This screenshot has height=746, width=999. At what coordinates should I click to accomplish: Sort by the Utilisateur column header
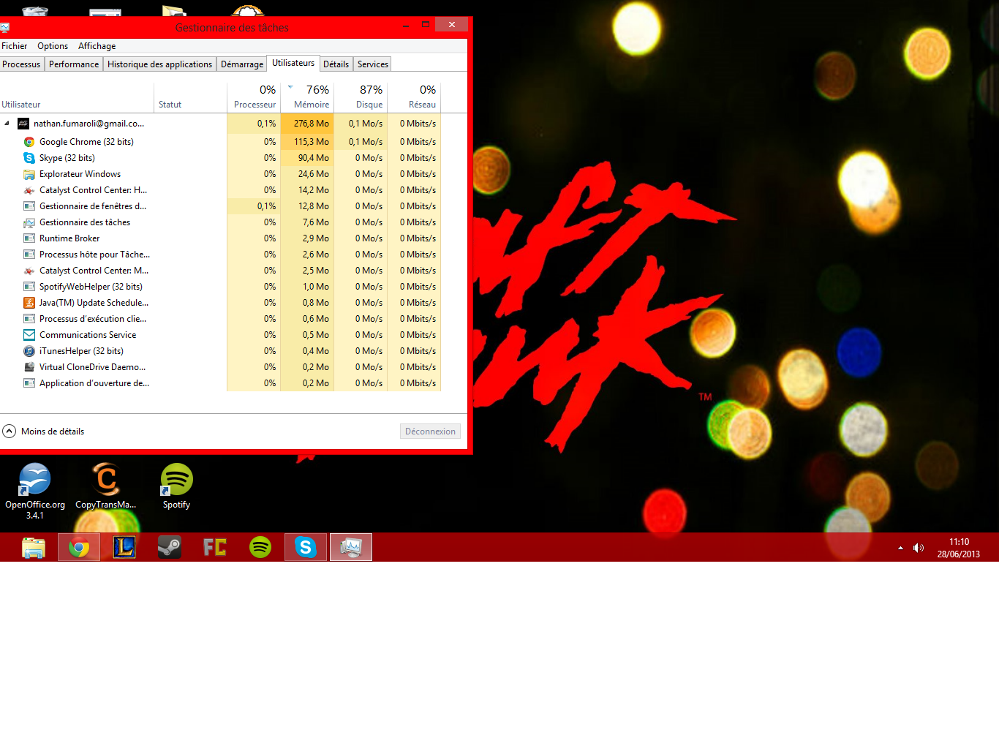pyautogui.click(x=76, y=97)
